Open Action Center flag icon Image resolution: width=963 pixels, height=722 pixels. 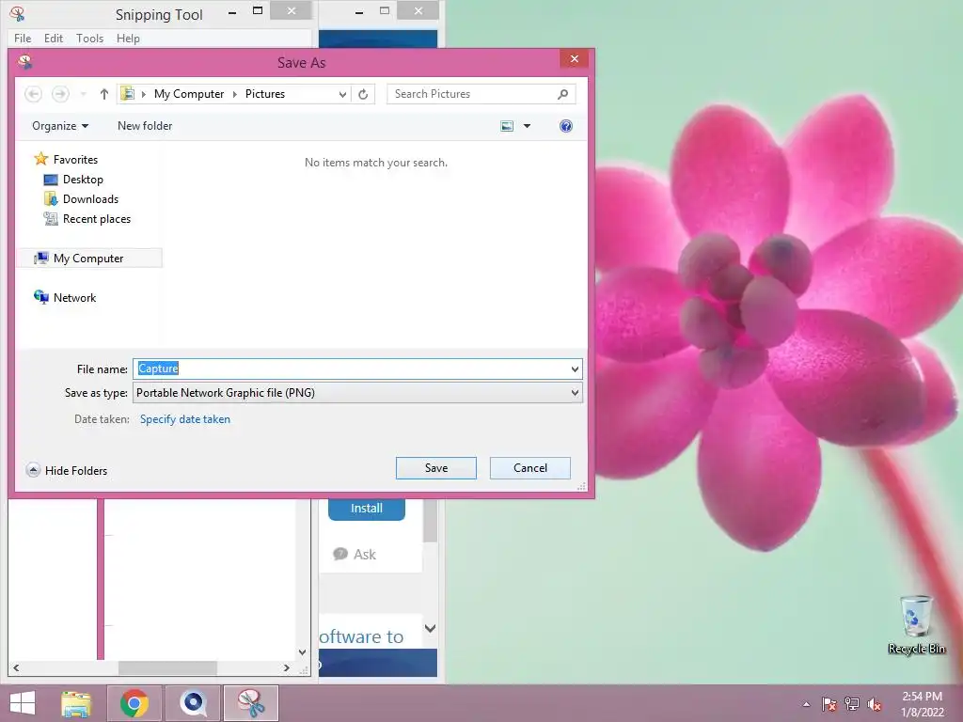tap(829, 704)
